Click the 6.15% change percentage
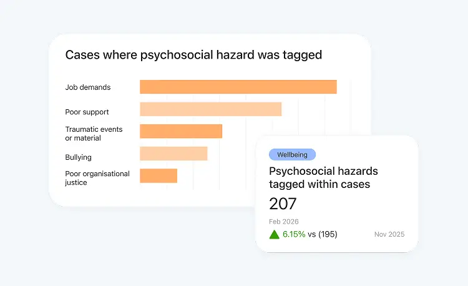 (x=294, y=234)
